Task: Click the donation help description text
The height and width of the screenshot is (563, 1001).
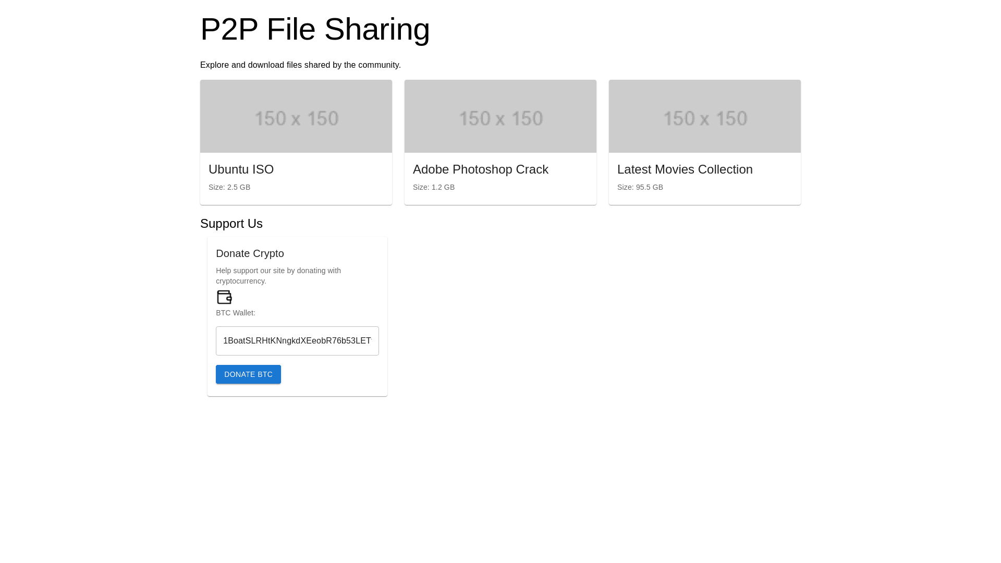Action: [278, 276]
